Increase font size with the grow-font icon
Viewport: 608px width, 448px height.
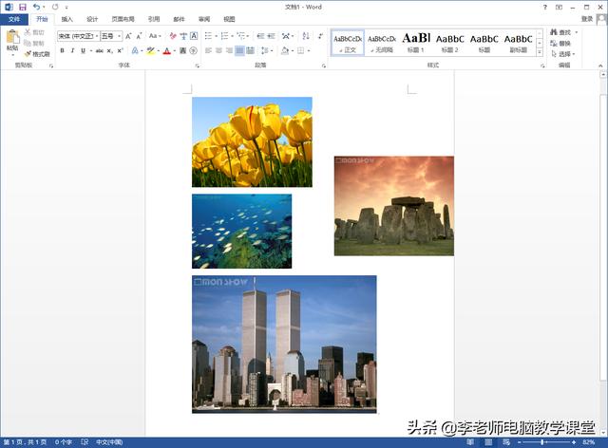[x=128, y=36]
